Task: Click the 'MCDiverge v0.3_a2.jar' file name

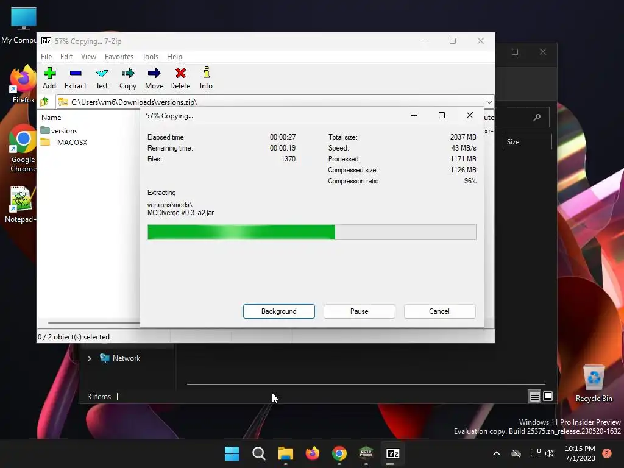Action: [x=180, y=213]
